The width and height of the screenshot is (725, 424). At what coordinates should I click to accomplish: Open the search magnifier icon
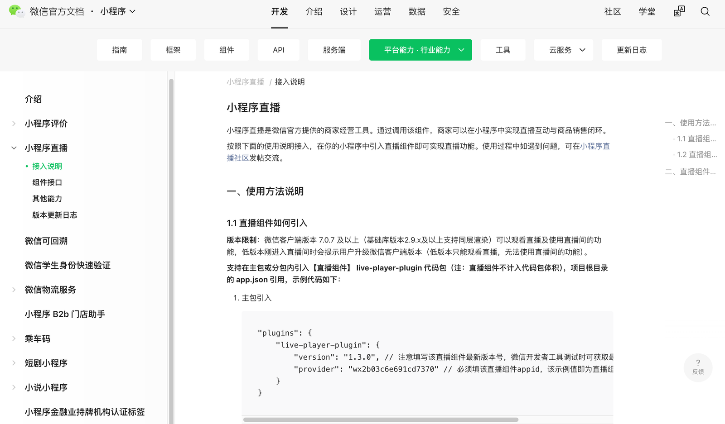point(705,12)
